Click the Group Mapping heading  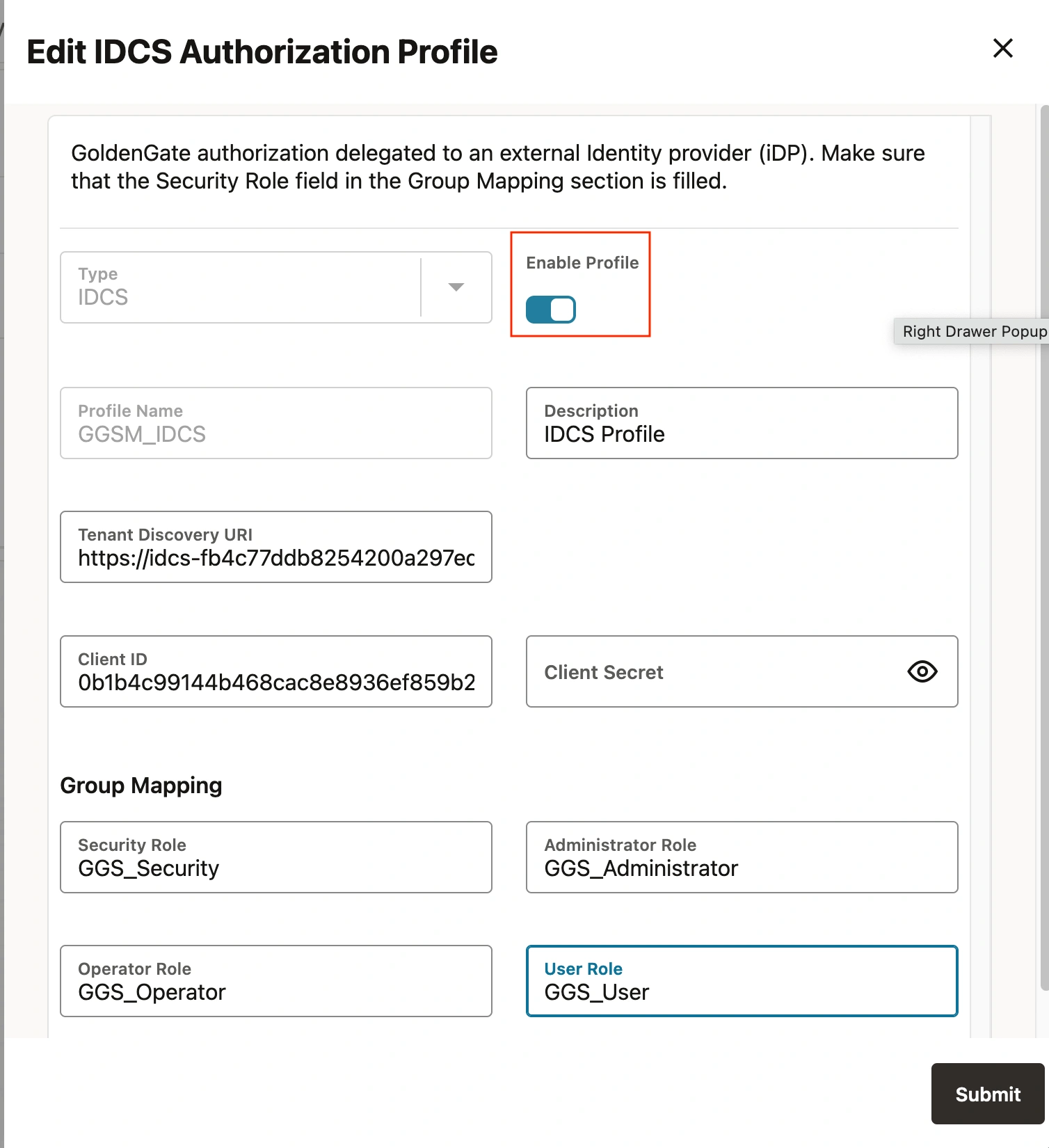pyautogui.click(x=141, y=786)
